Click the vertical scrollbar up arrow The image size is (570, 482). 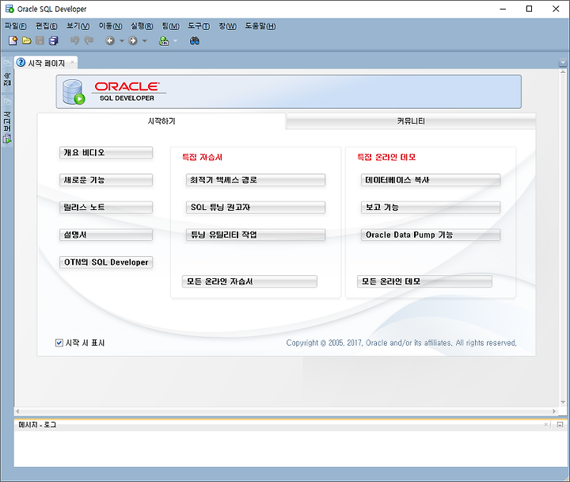563,71
